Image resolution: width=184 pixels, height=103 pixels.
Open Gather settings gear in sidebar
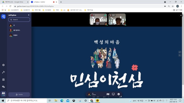point(4,65)
